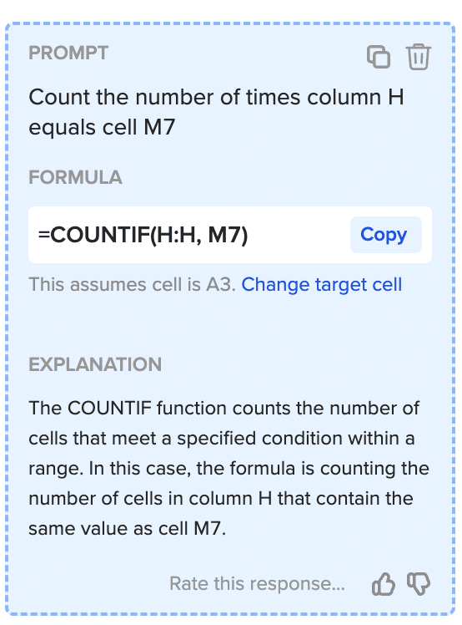
Task: Delete this prompt using the trash icon
Action: tap(418, 57)
